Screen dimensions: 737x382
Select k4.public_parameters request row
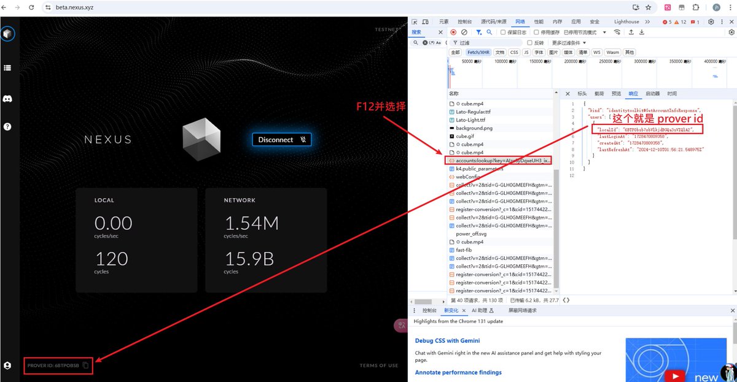[501, 169]
